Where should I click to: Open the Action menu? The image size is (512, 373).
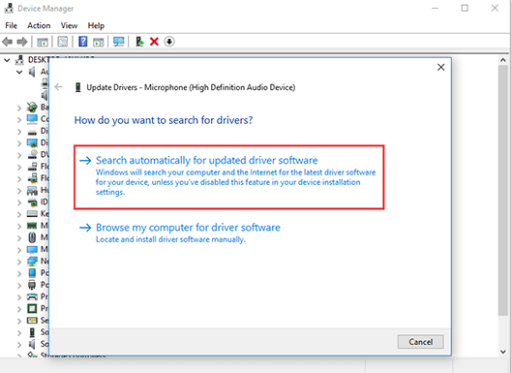(39, 25)
